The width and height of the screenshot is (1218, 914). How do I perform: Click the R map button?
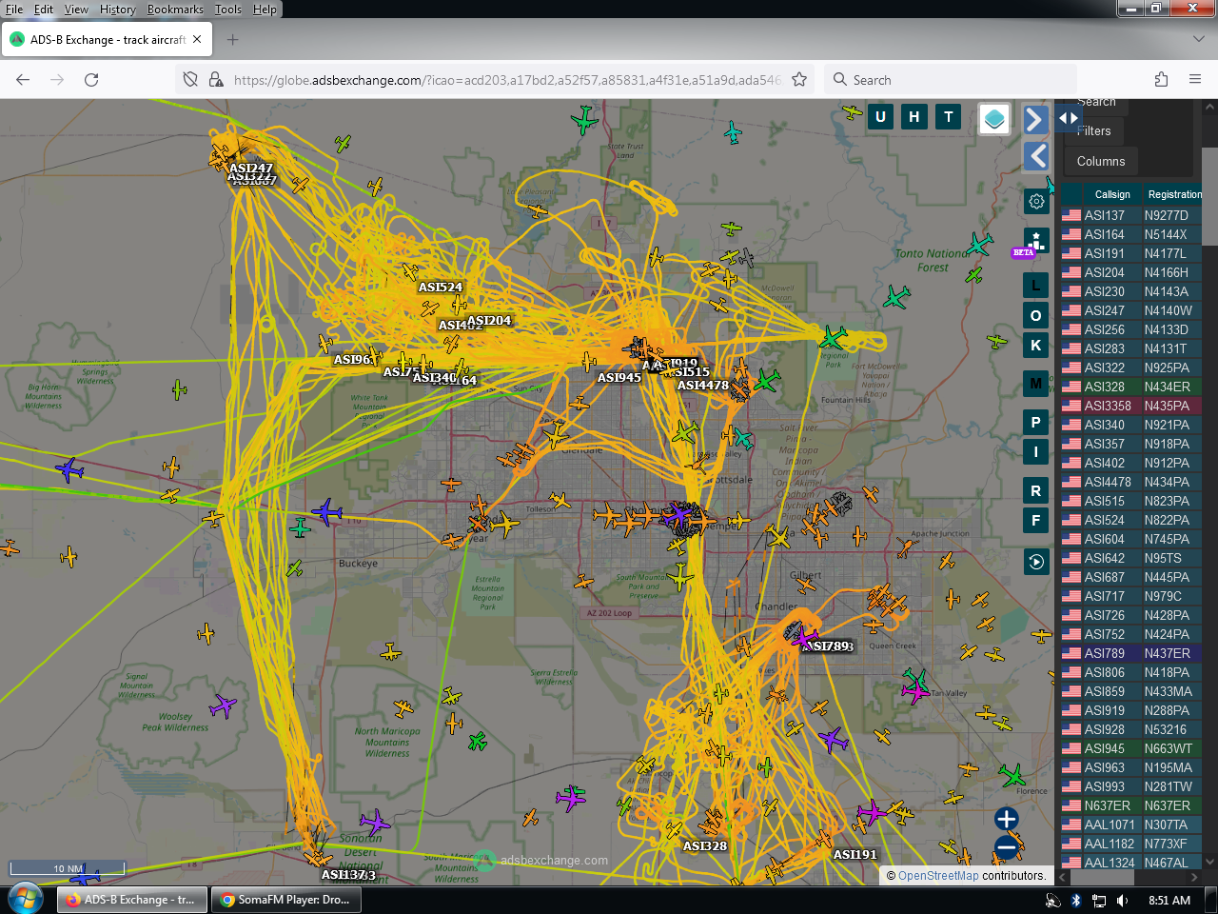tap(1036, 491)
